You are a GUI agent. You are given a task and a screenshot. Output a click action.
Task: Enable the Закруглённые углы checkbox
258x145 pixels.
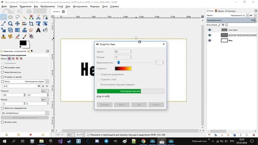(x=2, y=72)
